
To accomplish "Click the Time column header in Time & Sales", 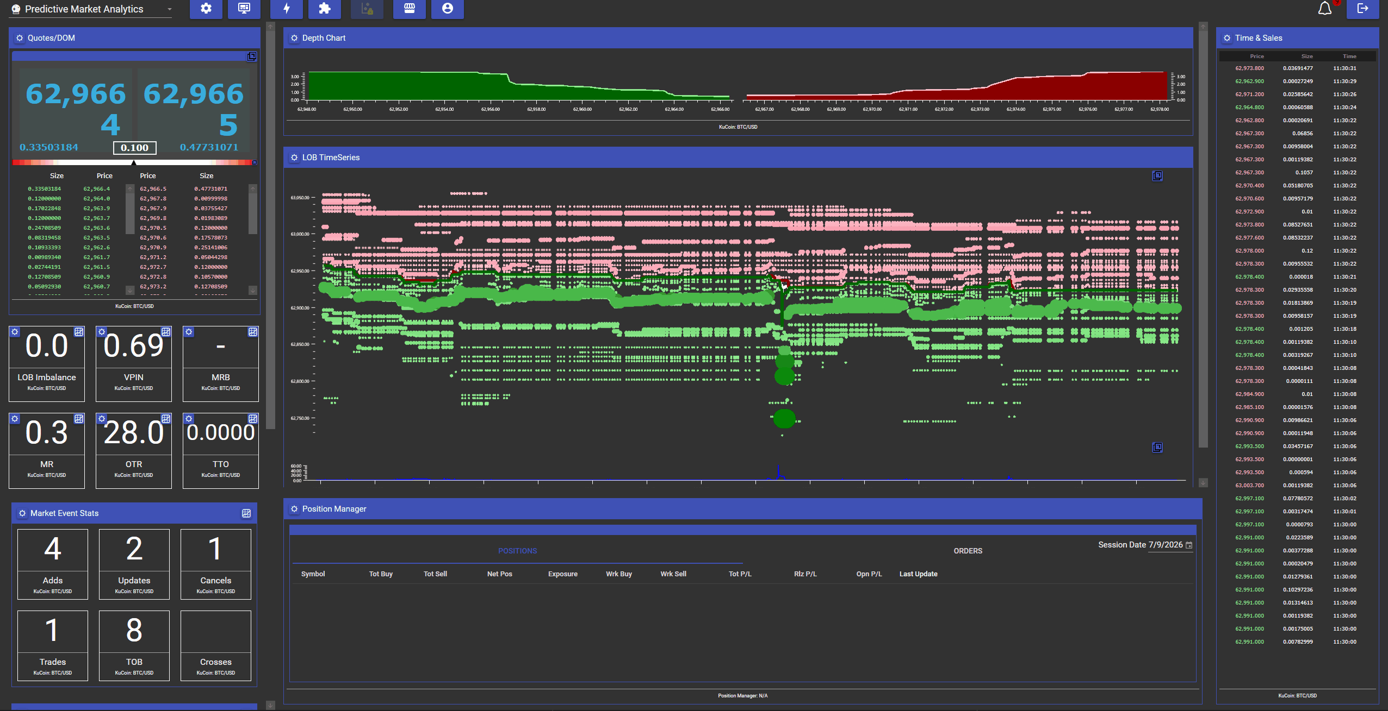I will click(1349, 56).
